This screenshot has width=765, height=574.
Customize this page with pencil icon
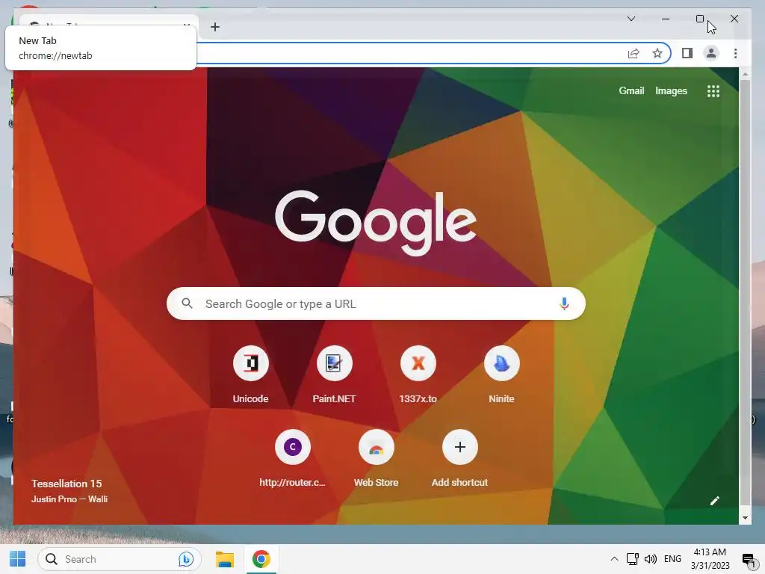pos(715,501)
